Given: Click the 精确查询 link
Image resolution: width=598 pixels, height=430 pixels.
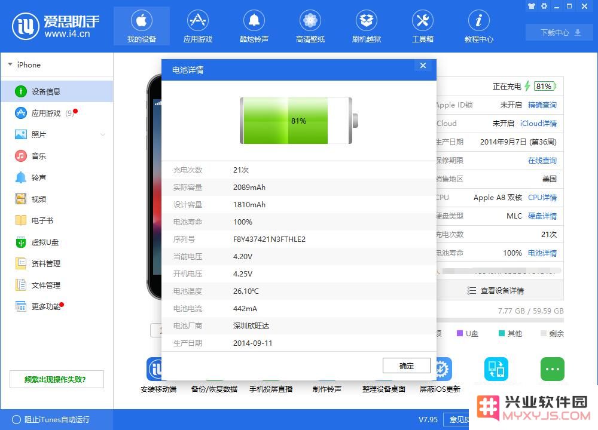Looking at the screenshot, I should click(542, 105).
